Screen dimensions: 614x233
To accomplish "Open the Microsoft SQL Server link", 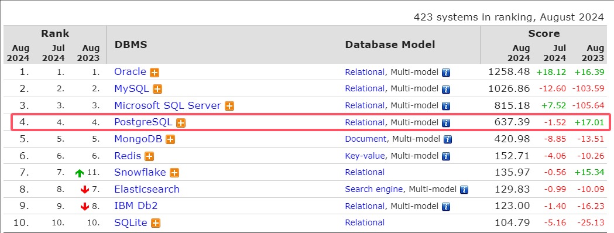I will point(167,106).
